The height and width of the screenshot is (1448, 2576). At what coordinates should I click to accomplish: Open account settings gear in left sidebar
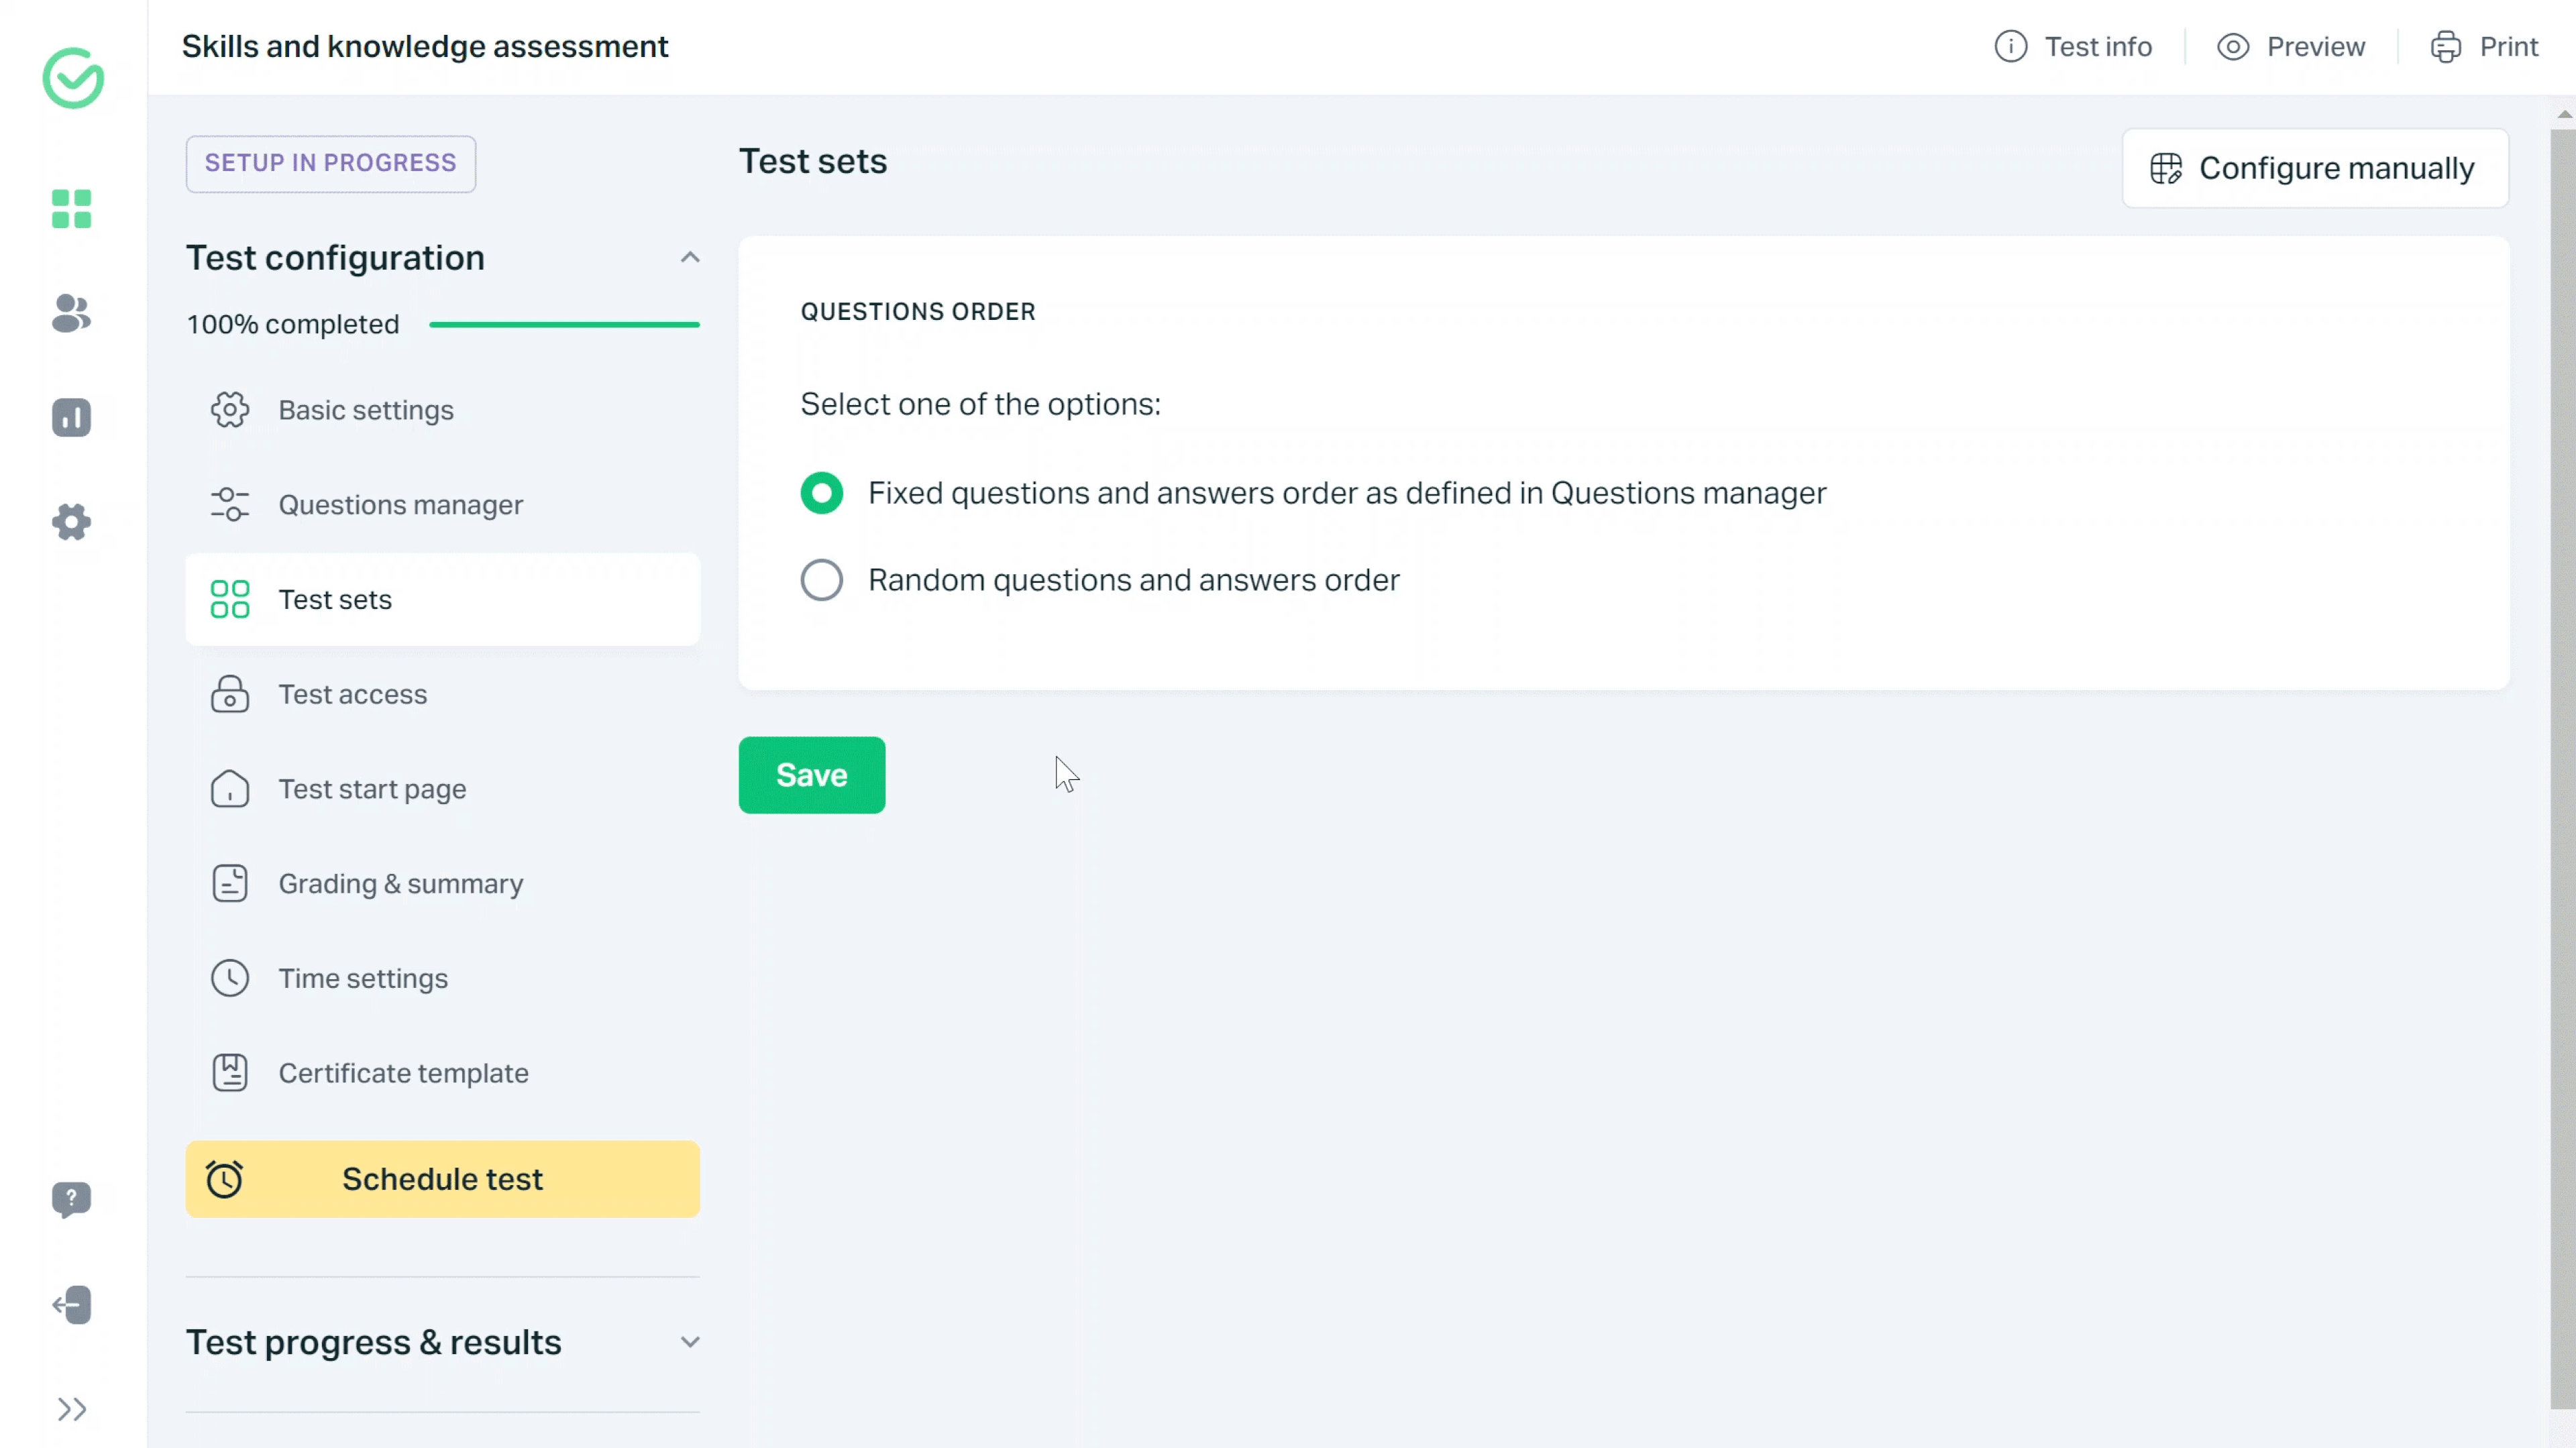(x=71, y=522)
